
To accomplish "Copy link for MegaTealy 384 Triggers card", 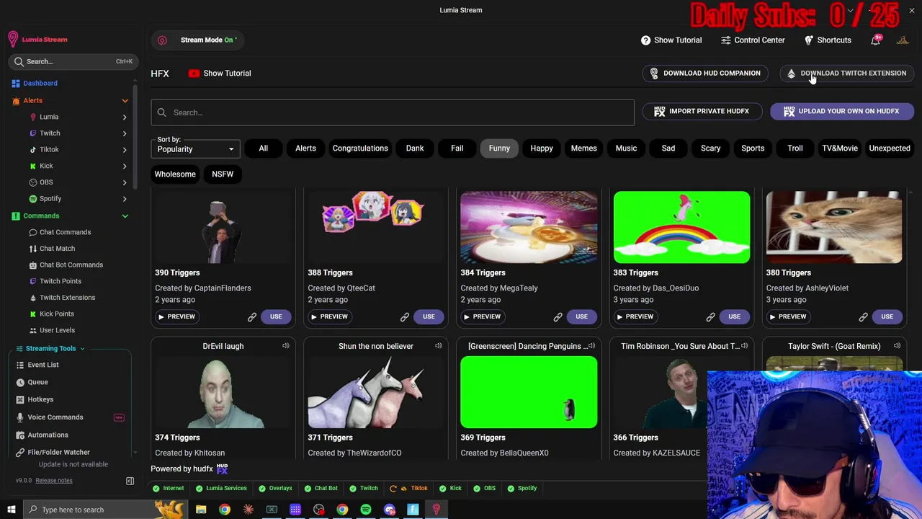I will [x=558, y=316].
